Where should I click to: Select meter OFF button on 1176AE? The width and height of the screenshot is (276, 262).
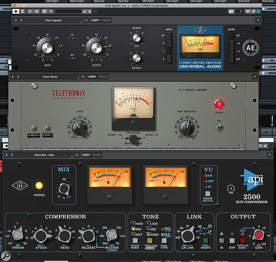tap(231, 59)
